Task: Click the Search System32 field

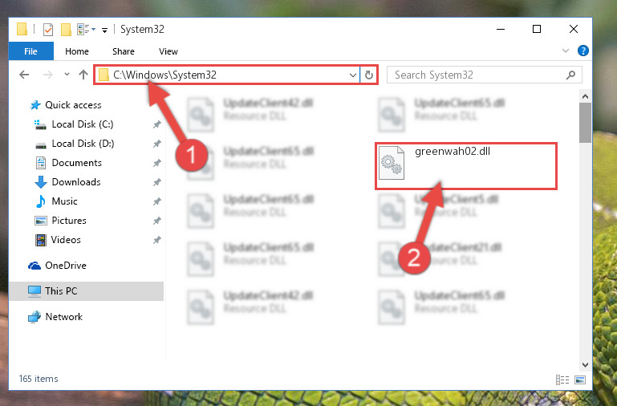Action: coord(485,75)
